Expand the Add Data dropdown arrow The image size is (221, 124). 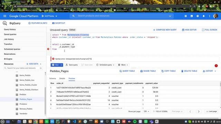pyautogui.click(x=41, y=64)
